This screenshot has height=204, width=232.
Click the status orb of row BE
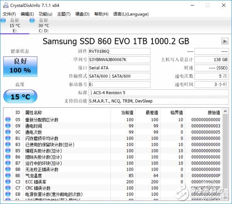(x=8, y=176)
